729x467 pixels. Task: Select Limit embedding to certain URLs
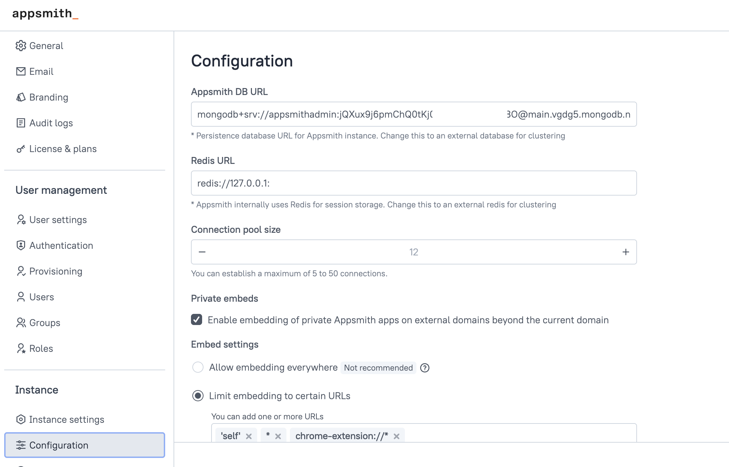pyautogui.click(x=198, y=396)
